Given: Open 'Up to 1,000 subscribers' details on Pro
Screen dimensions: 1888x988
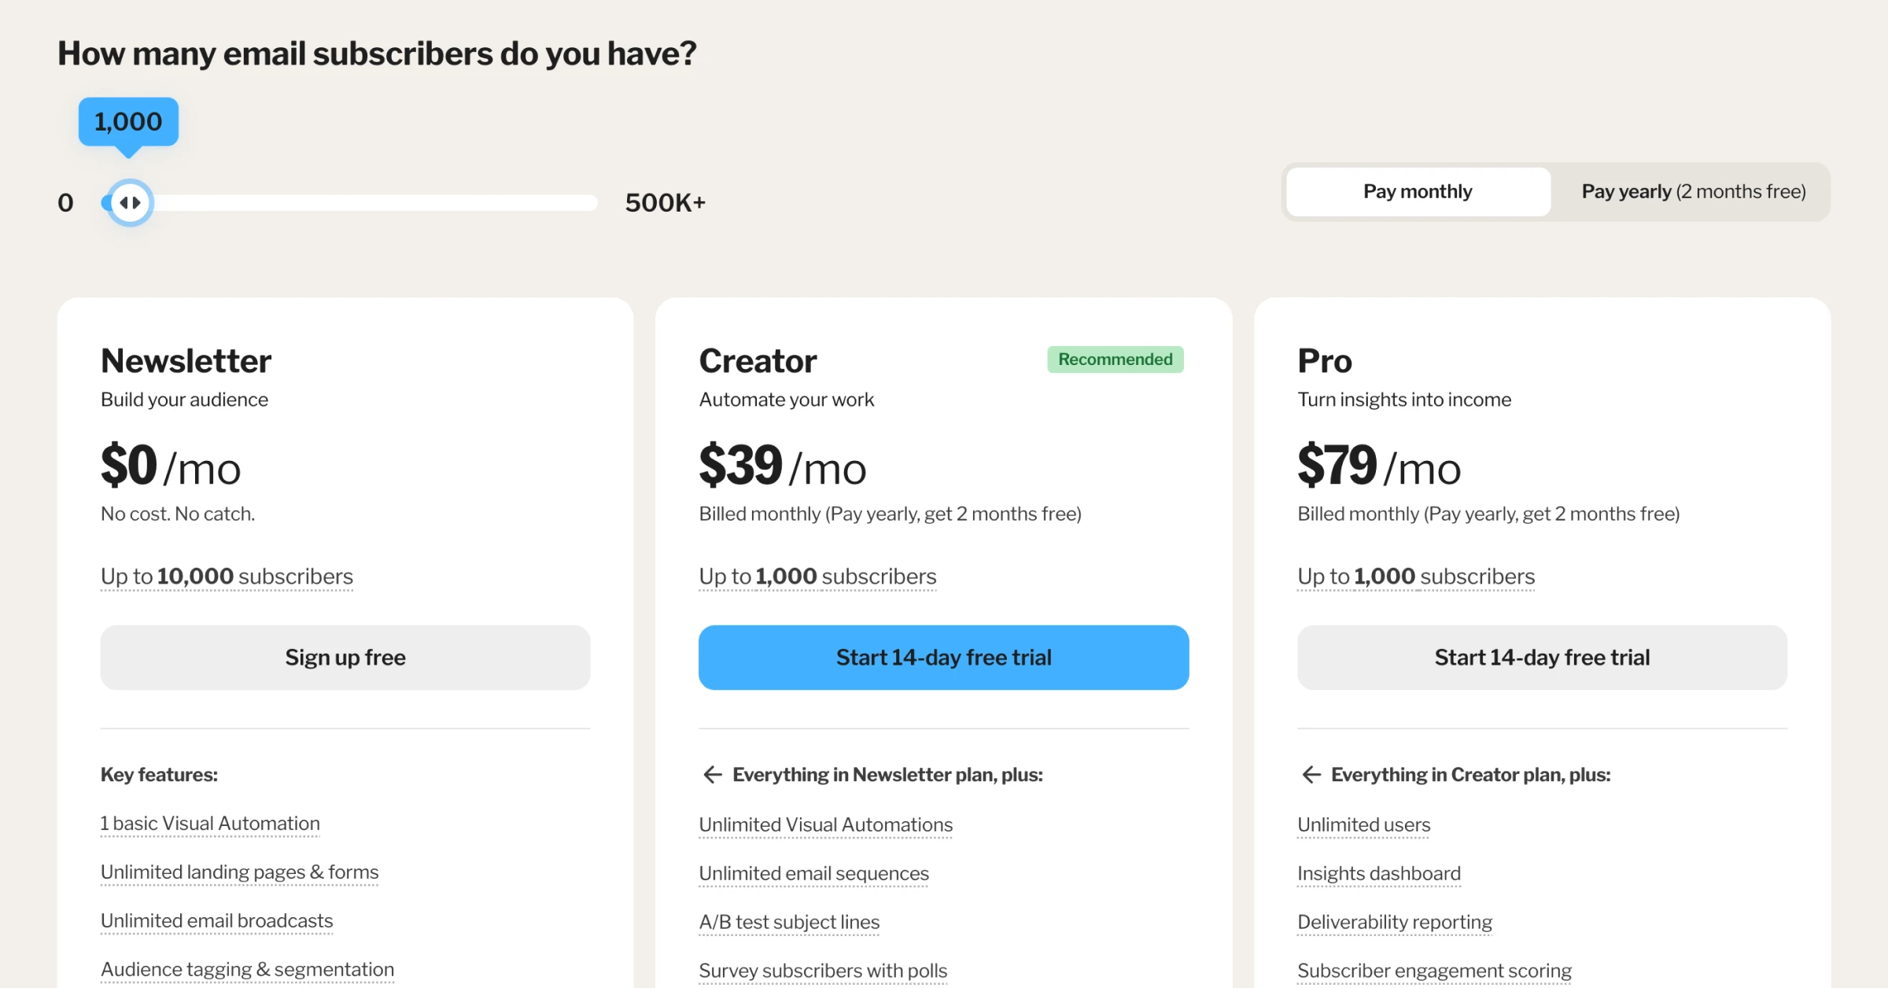Looking at the screenshot, I should pos(1415,576).
